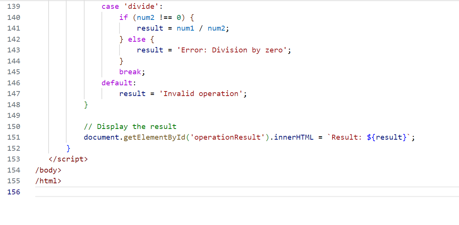Click the 'break' keyword on line 145
This screenshot has height=225, width=459.
[130, 72]
